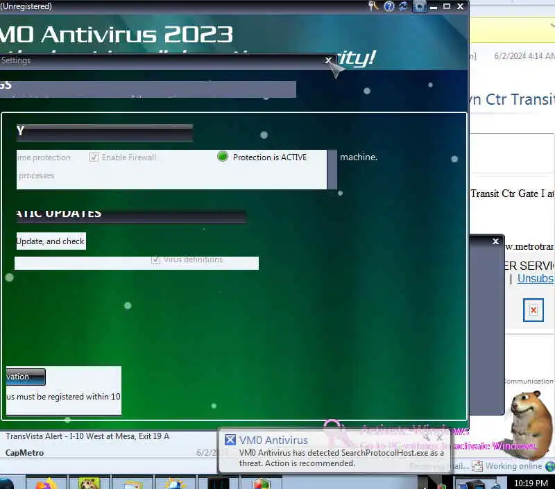Click the blue arrows update icon in the title bar
The width and height of the screenshot is (555, 489).
coord(404,6)
